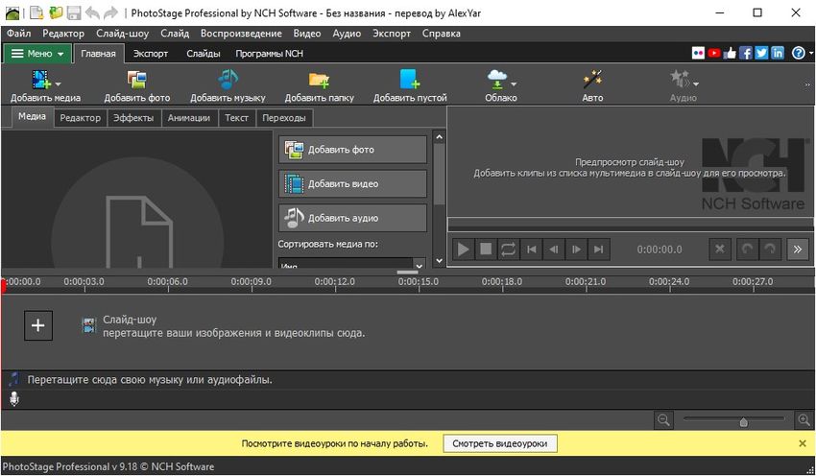Open the YouTube share icon

click(x=714, y=53)
